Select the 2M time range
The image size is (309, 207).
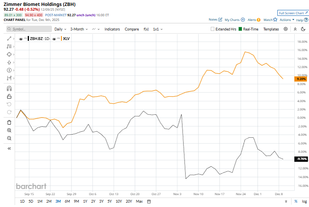(x=49, y=201)
